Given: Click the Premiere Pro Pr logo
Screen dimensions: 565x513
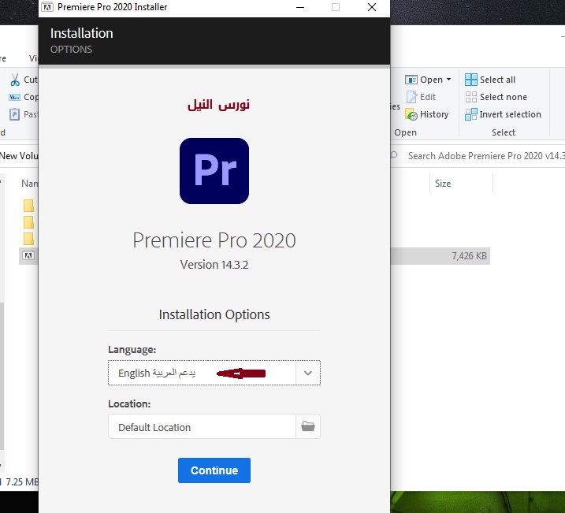Looking at the screenshot, I should click(214, 171).
